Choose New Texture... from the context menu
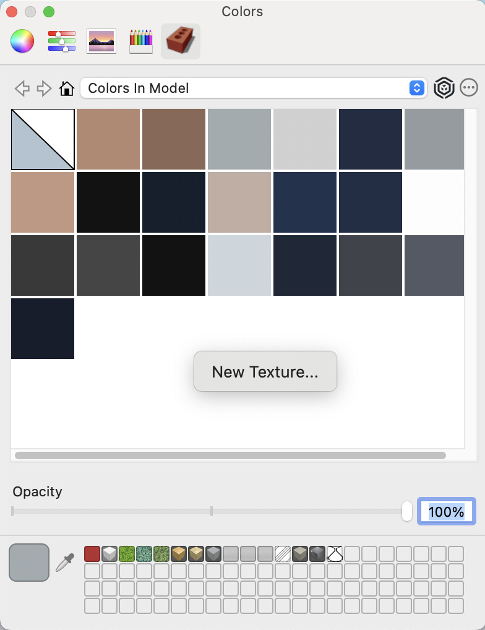Image resolution: width=485 pixels, height=630 pixels. 265,372
